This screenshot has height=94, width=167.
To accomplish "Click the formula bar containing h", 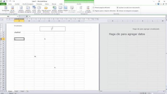I will tap(97, 16).
